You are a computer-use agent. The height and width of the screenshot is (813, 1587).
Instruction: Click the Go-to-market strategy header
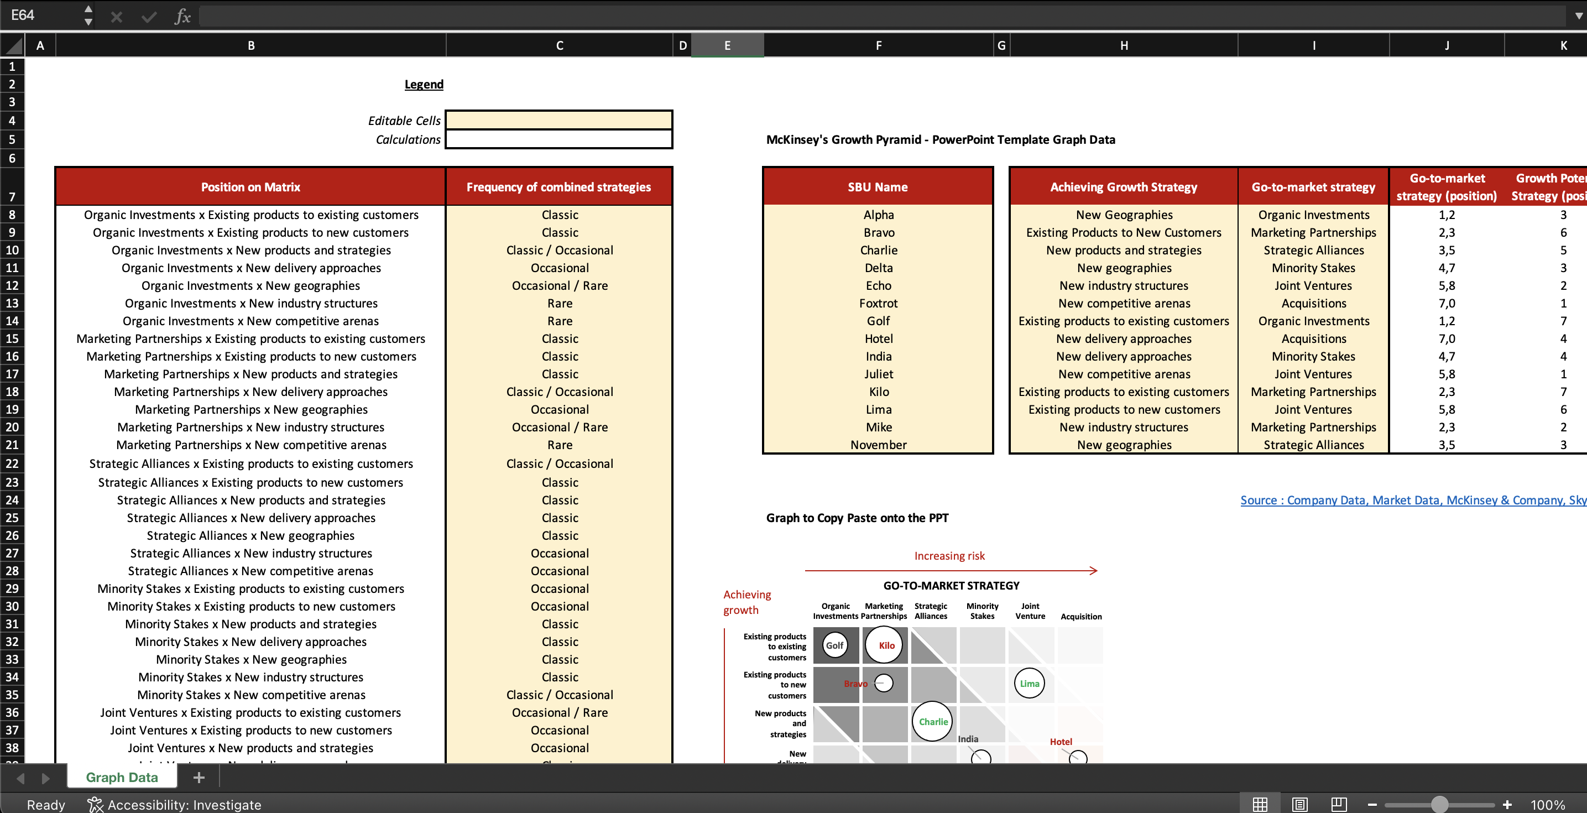click(x=1313, y=187)
